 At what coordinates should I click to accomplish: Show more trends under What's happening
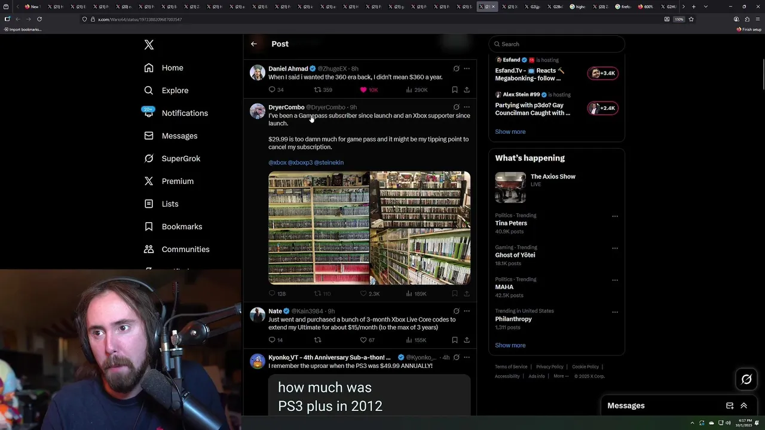click(x=510, y=345)
